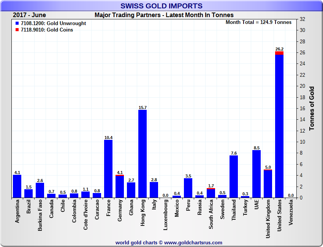Click the Tonnes of Gold axis title
The height and width of the screenshot is (247, 323).
312,108
